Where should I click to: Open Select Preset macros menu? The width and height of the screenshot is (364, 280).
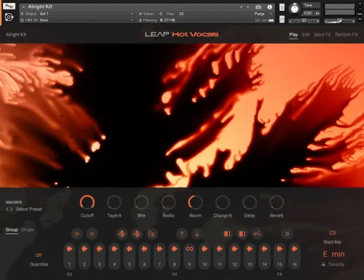(29, 209)
